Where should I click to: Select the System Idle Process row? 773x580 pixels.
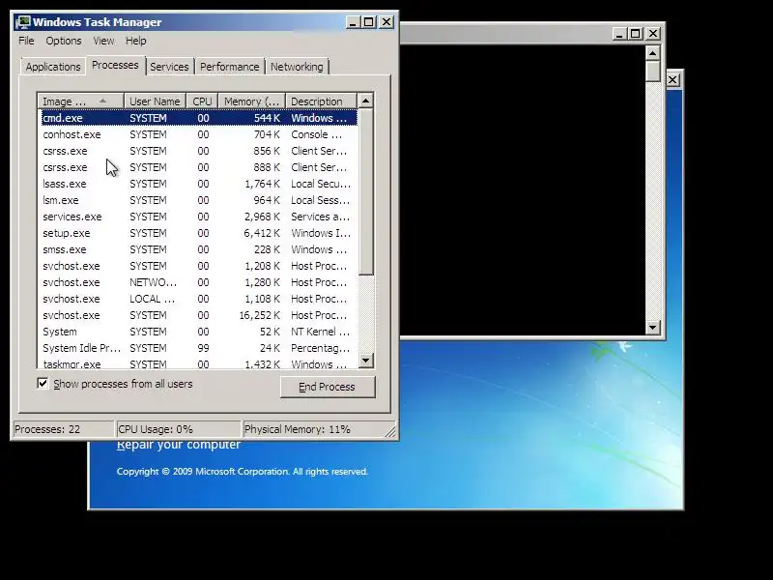[198, 348]
